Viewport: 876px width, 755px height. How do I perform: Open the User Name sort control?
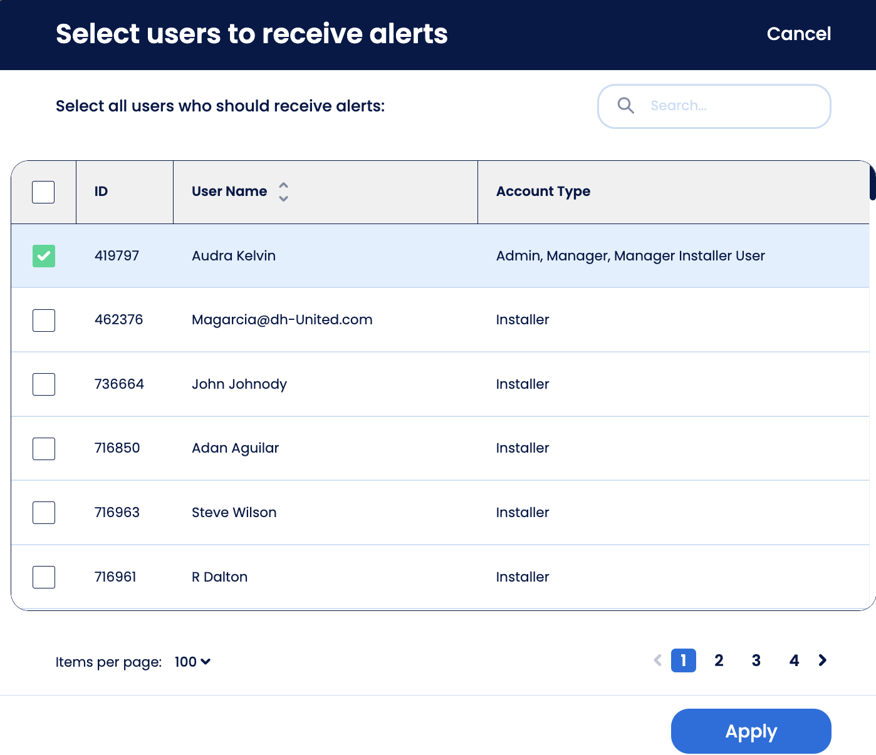(x=283, y=192)
